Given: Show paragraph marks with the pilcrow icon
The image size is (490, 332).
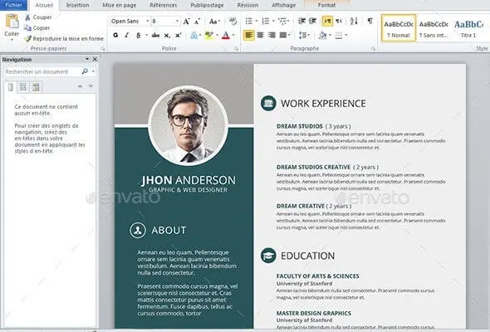Looking at the screenshot, I should [370, 21].
